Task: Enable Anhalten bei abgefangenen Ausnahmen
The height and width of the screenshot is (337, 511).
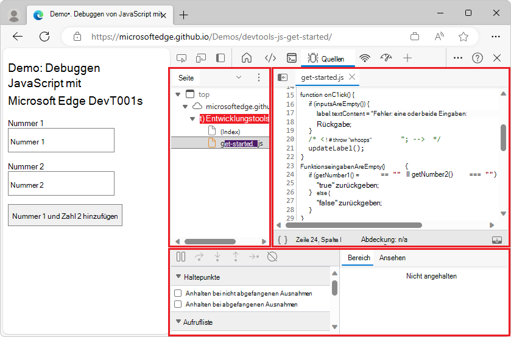Action: click(x=178, y=304)
